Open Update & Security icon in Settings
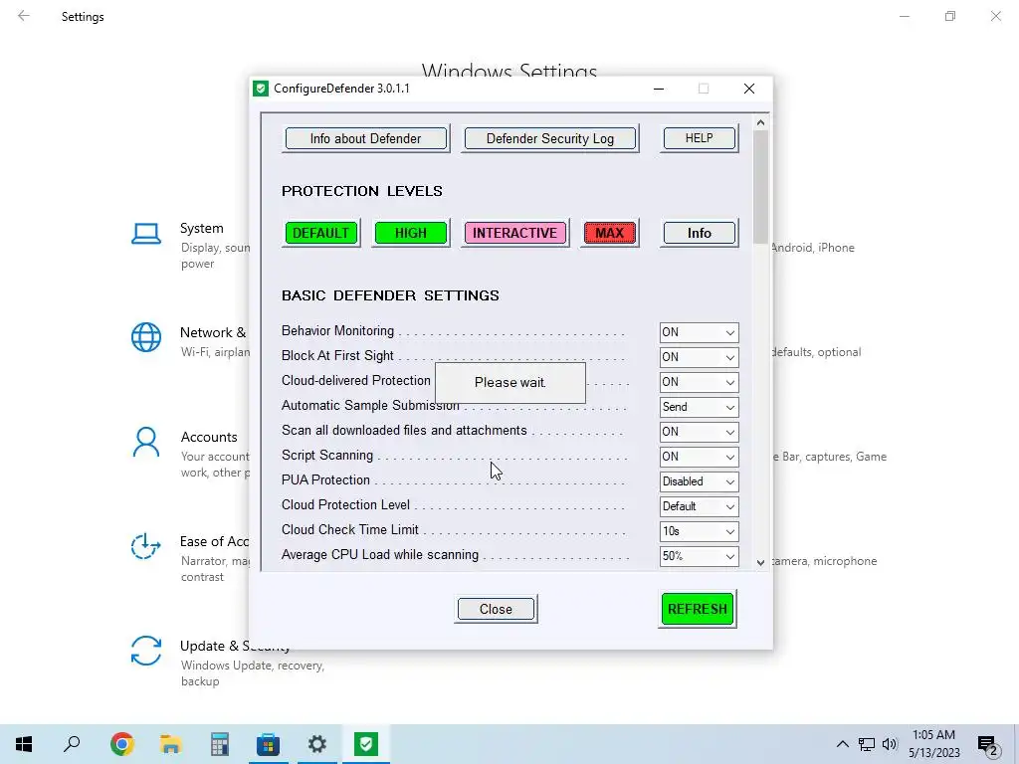Viewport: 1019px width, 764px height. pyautogui.click(x=146, y=651)
